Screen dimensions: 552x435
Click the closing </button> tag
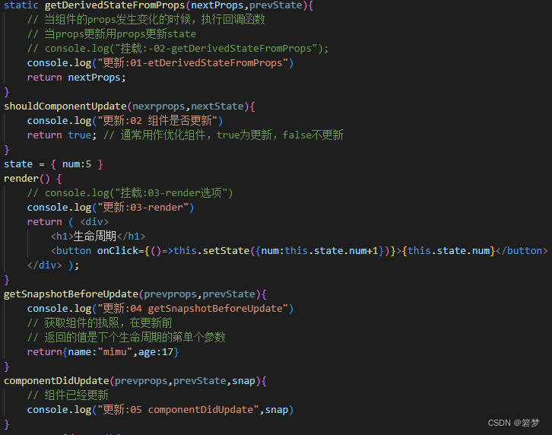pyautogui.click(x=522, y=251)
